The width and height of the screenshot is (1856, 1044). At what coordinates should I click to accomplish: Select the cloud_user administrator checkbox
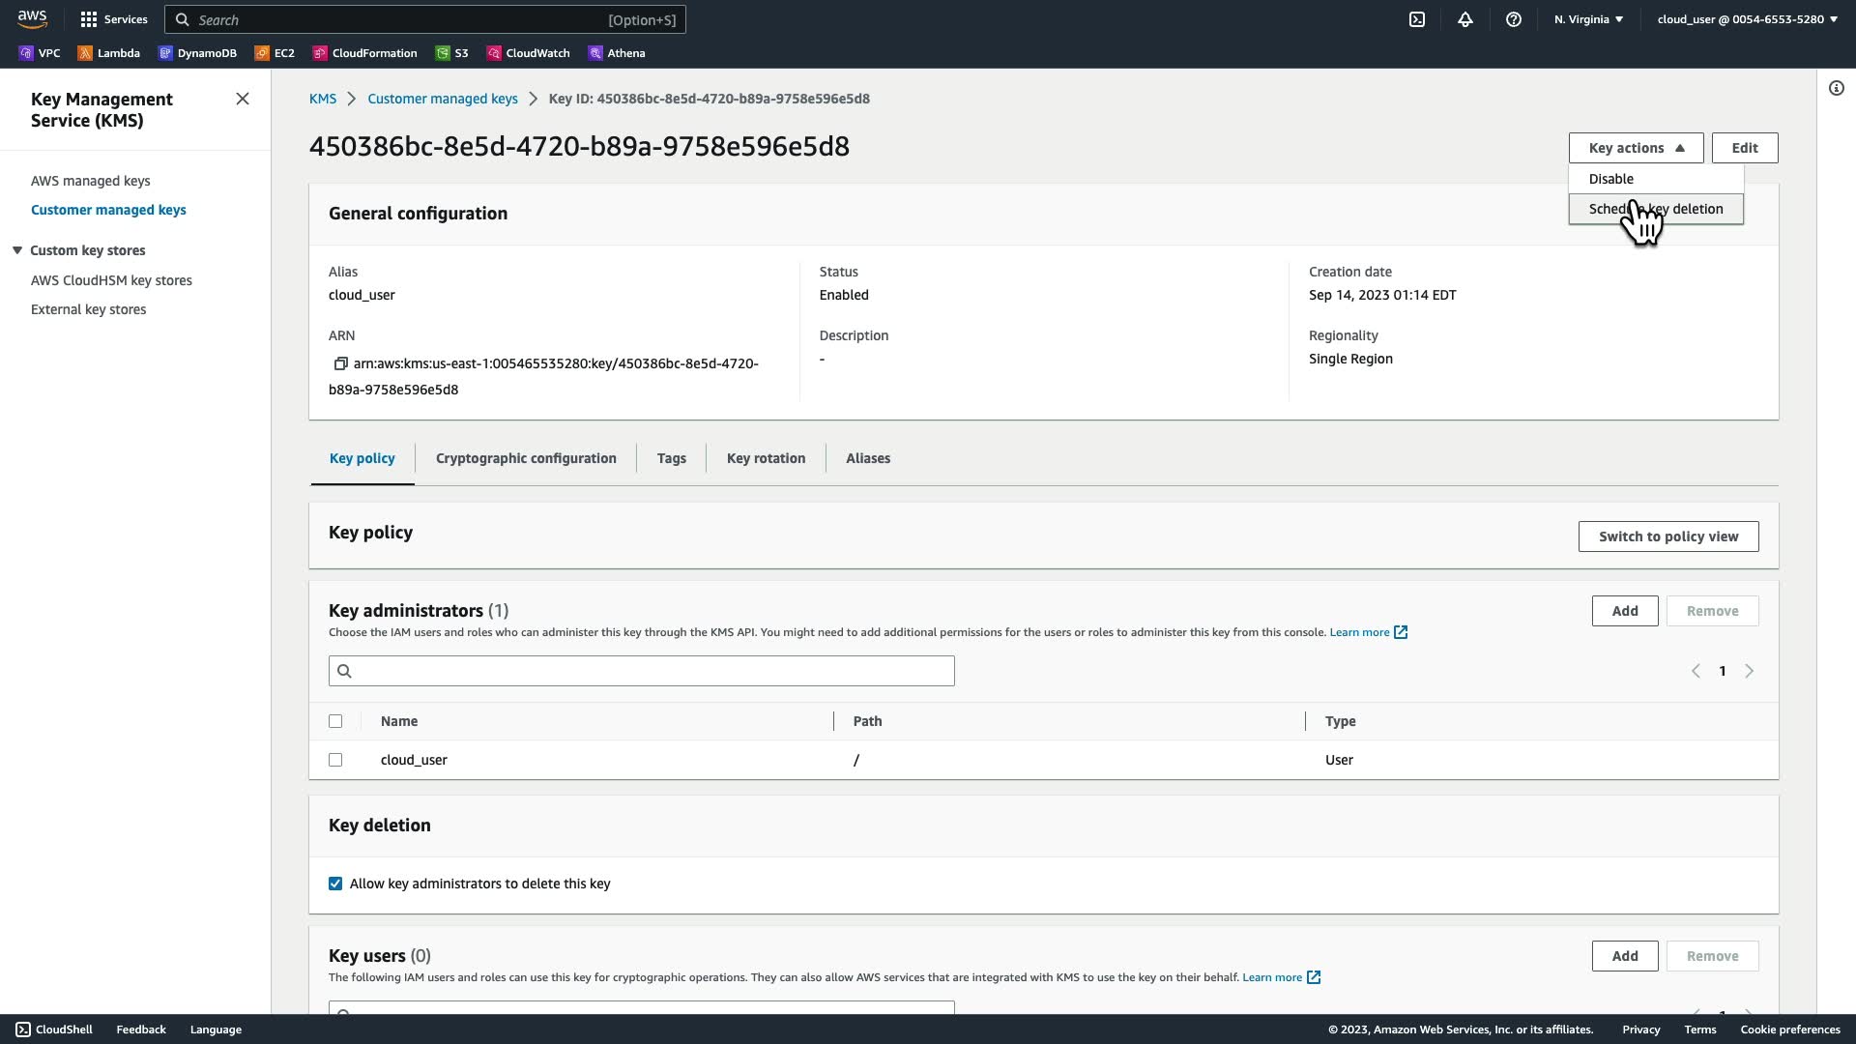[x=335, y=760]
